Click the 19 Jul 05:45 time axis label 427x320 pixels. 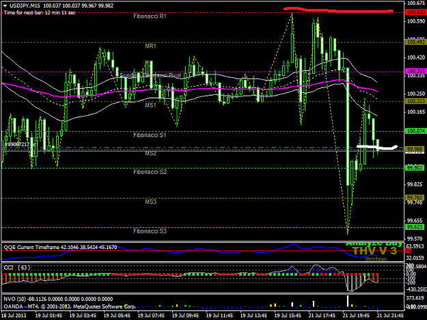tap(117, 316)
